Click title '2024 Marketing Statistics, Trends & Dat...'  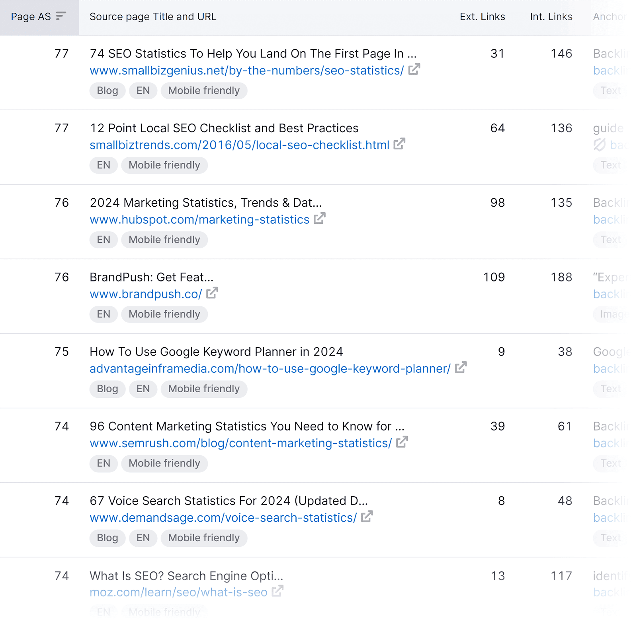click(x=206, y=203)
